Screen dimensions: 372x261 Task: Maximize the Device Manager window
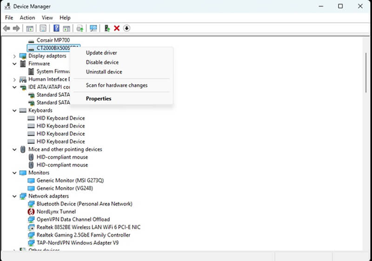coord(340,6)
